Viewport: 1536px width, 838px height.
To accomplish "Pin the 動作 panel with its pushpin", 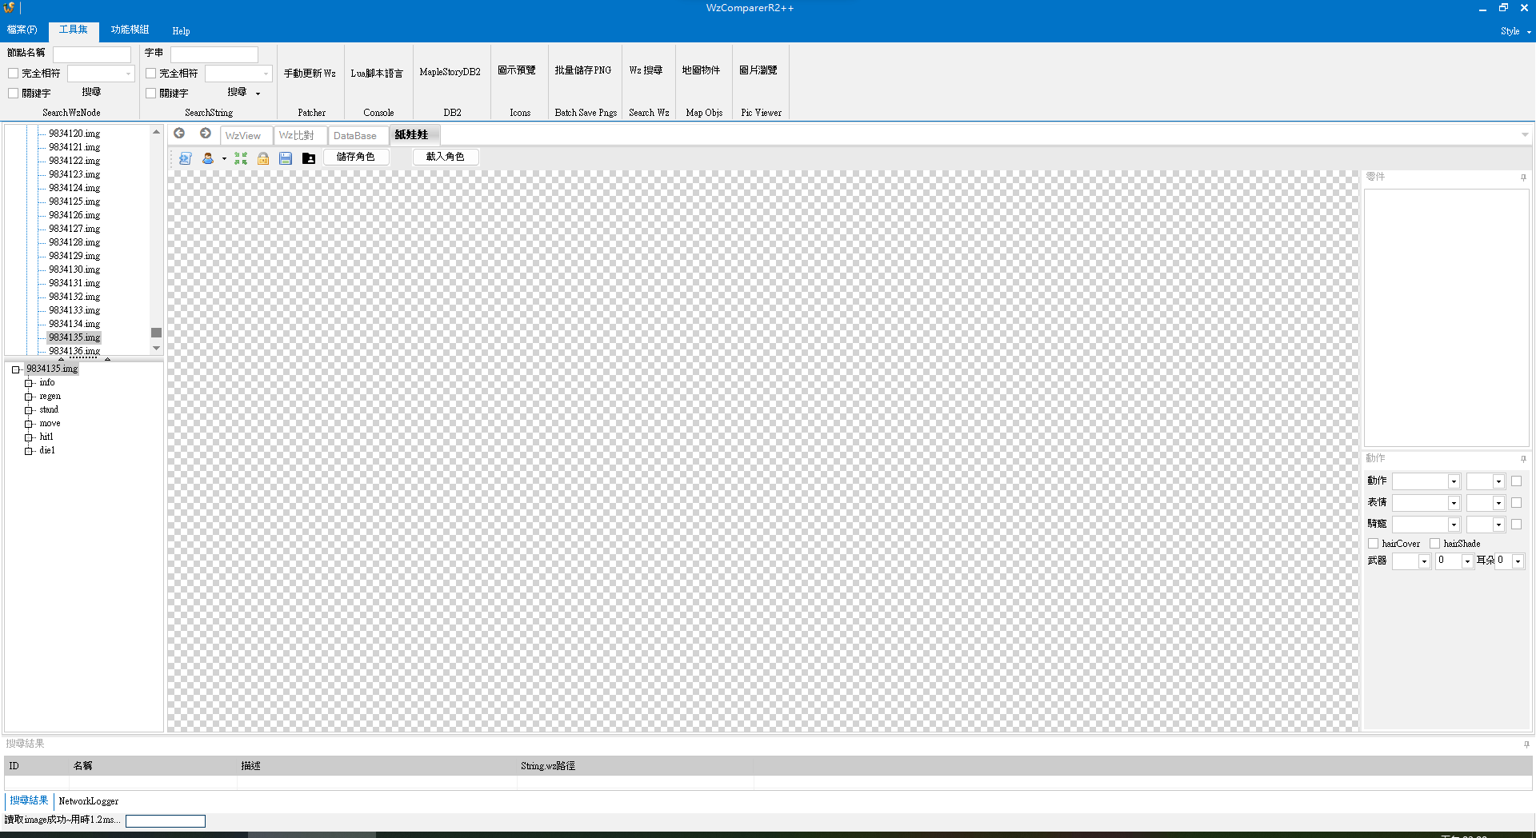I will 1523,458.
